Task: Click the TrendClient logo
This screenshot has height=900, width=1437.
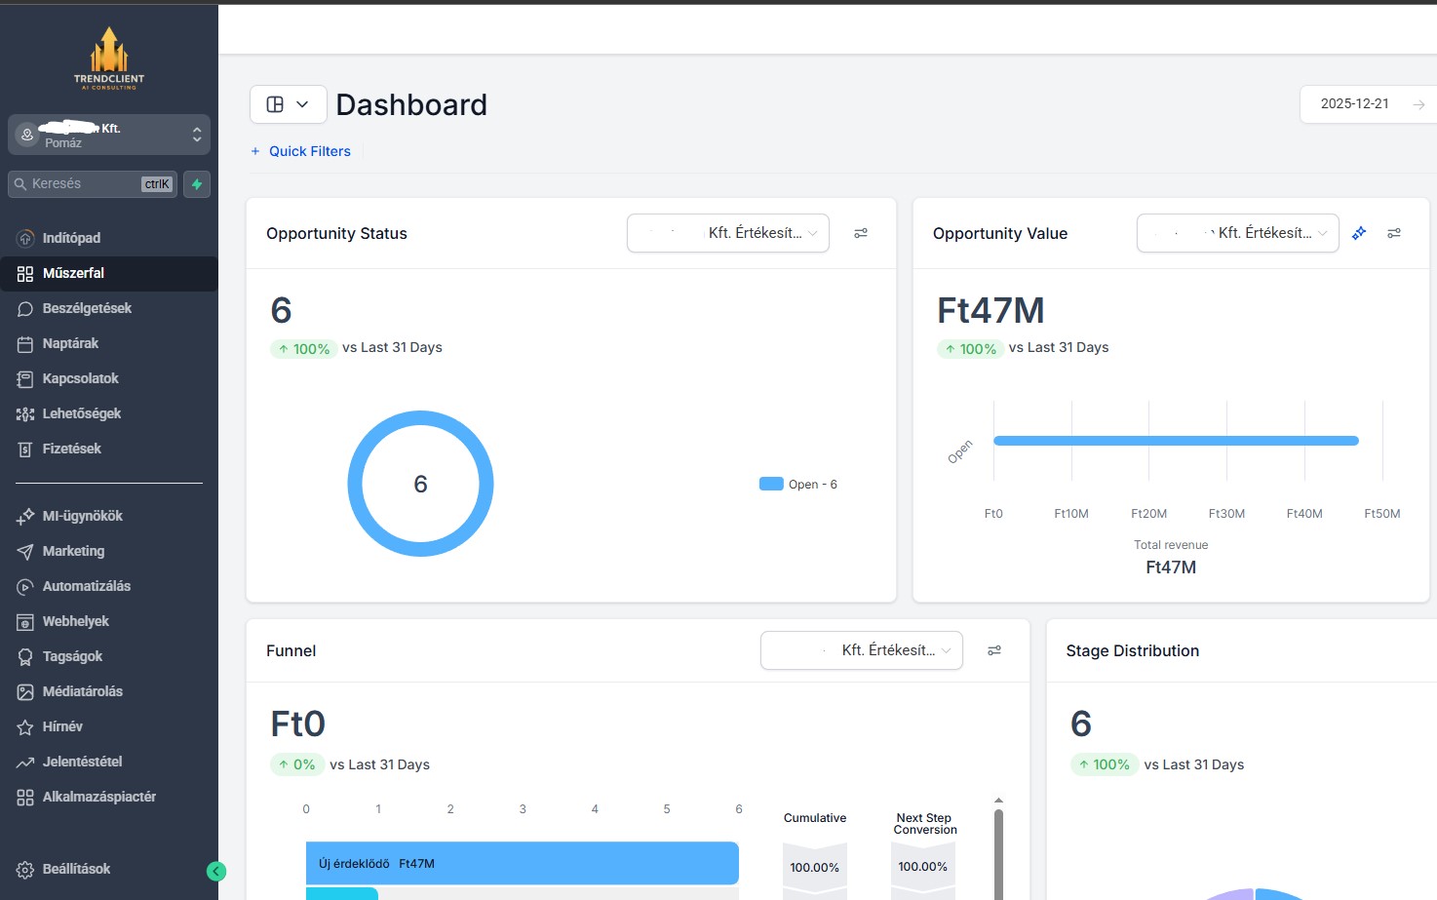Action: [x=109, y=59]
